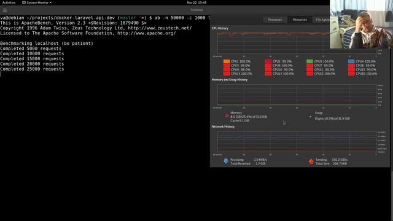
Task: Pick the CPU10 red color swatch
Action: 268,69
